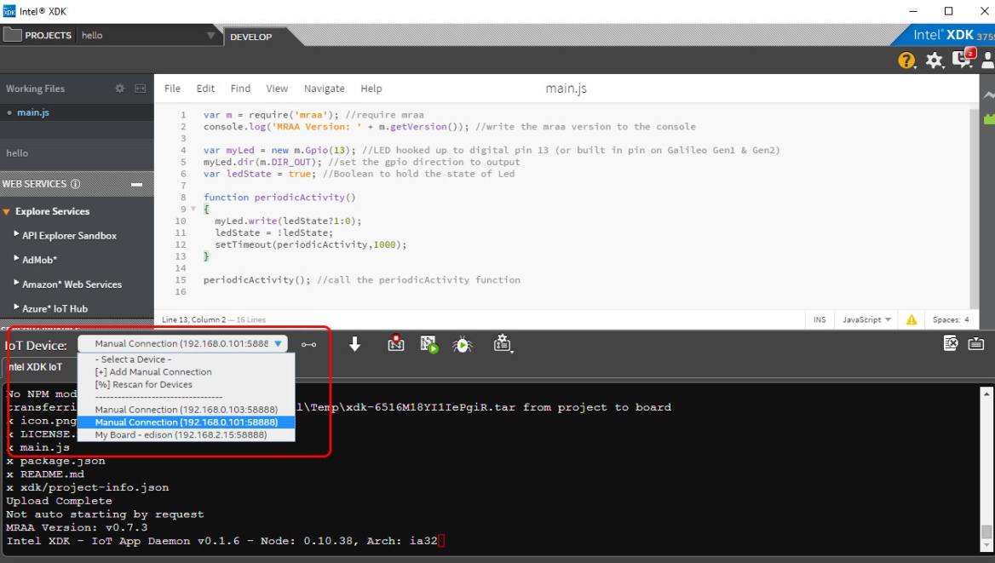995x563 pixels.
Task: Click the yellow warning triangle in status bar
Action: click(x=912, y=320)
